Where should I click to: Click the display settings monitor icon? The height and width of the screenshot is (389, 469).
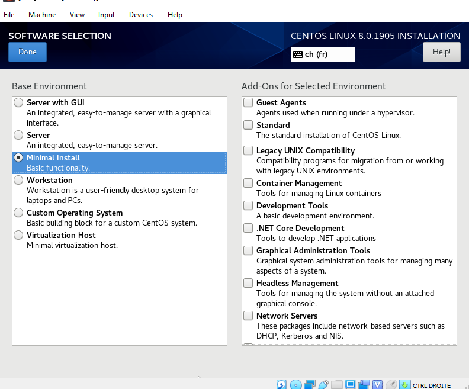click(x=351, y=384)
